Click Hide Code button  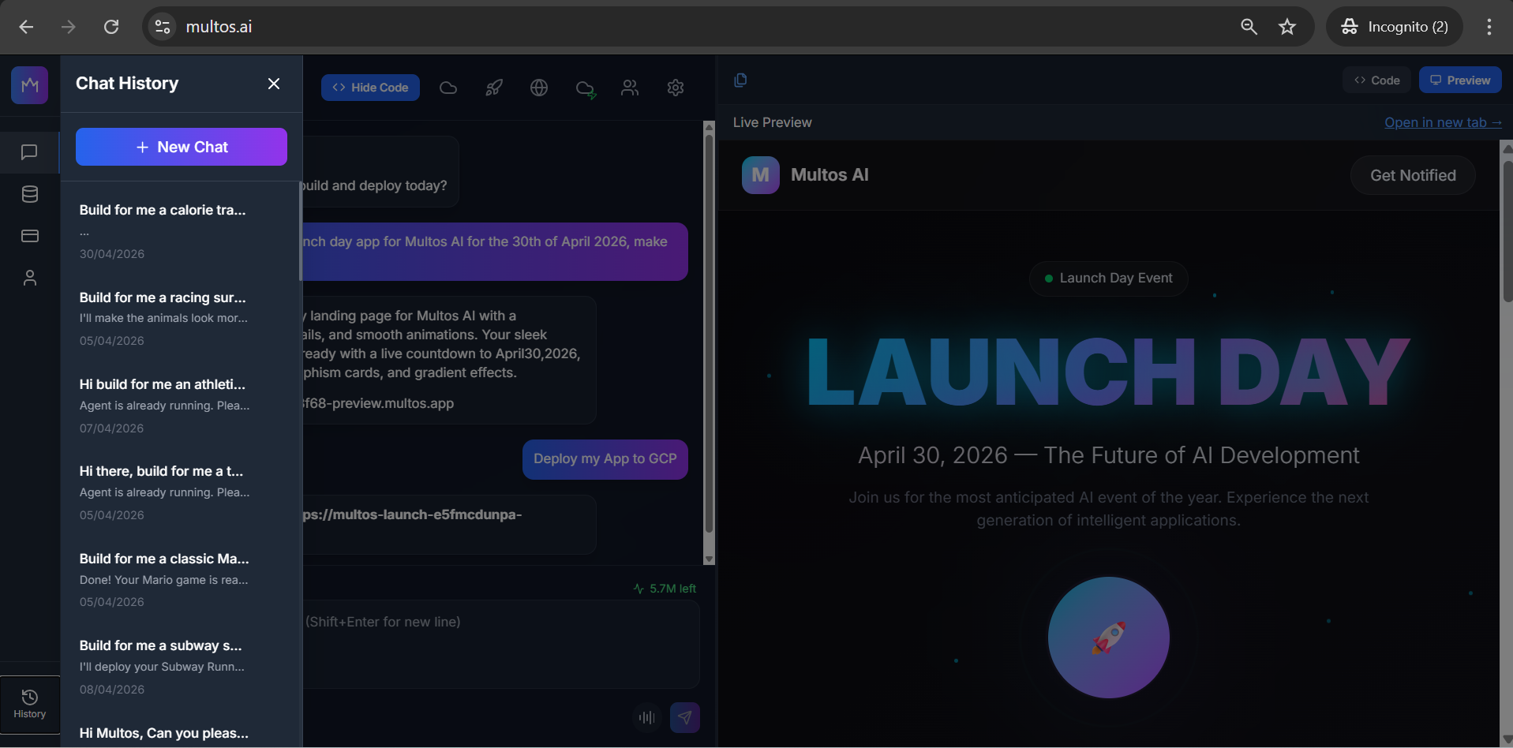tap(370, 88)
